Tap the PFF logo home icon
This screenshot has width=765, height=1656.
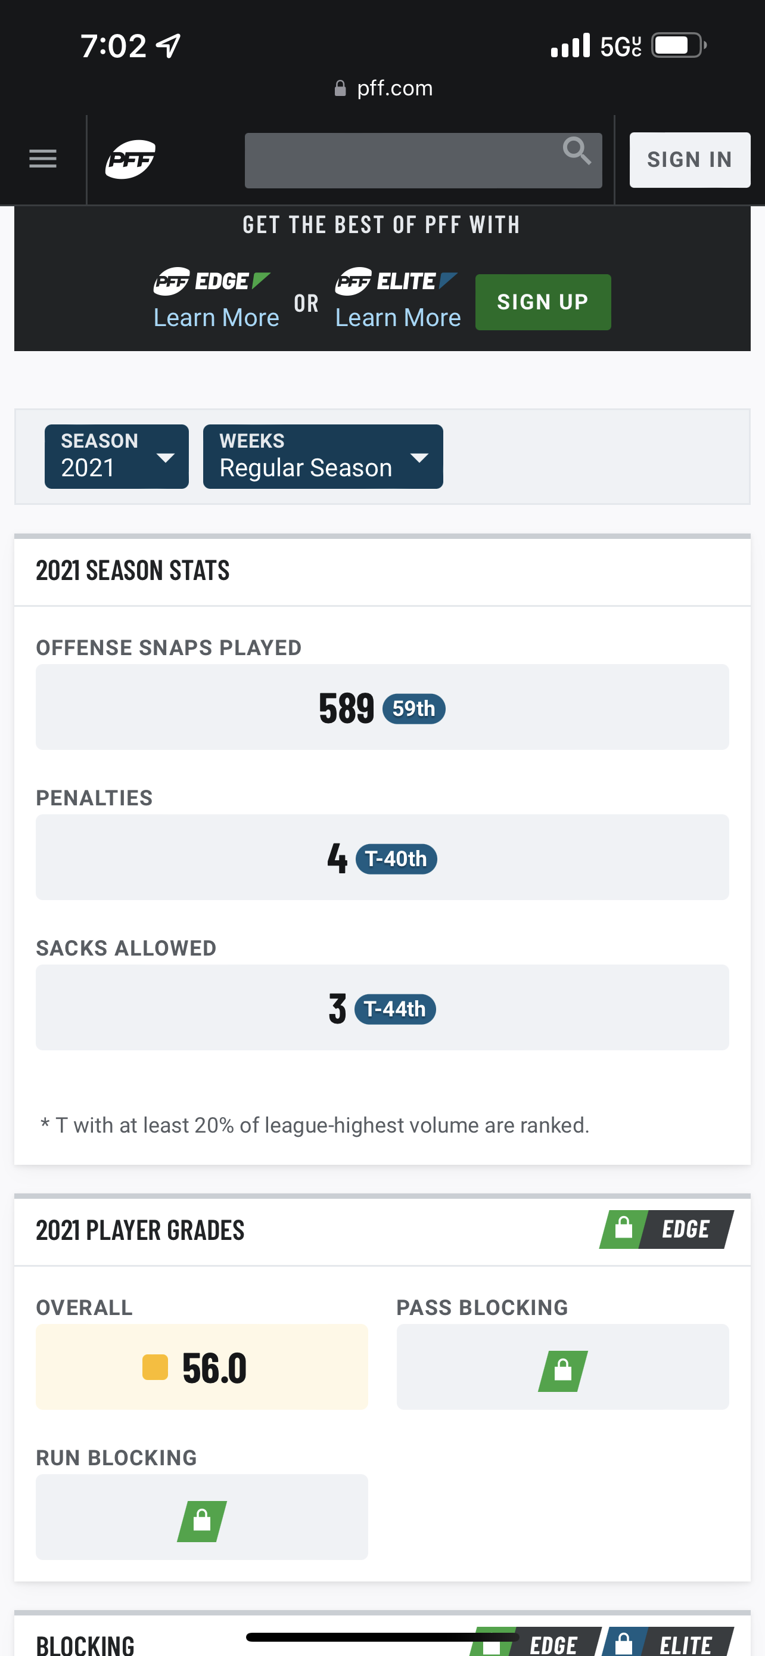point(130,159)
